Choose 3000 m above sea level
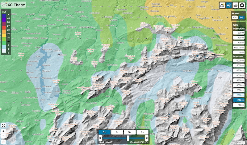247x145 pixels. [x=239, y=85]
